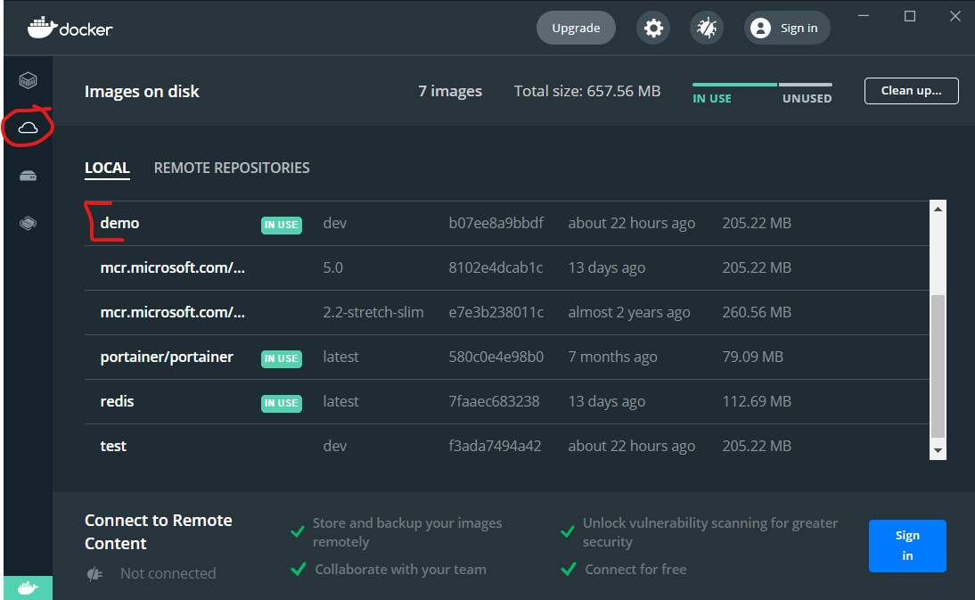
Task: Click the 2.2-stretch-slim tag
Action: 373,313
